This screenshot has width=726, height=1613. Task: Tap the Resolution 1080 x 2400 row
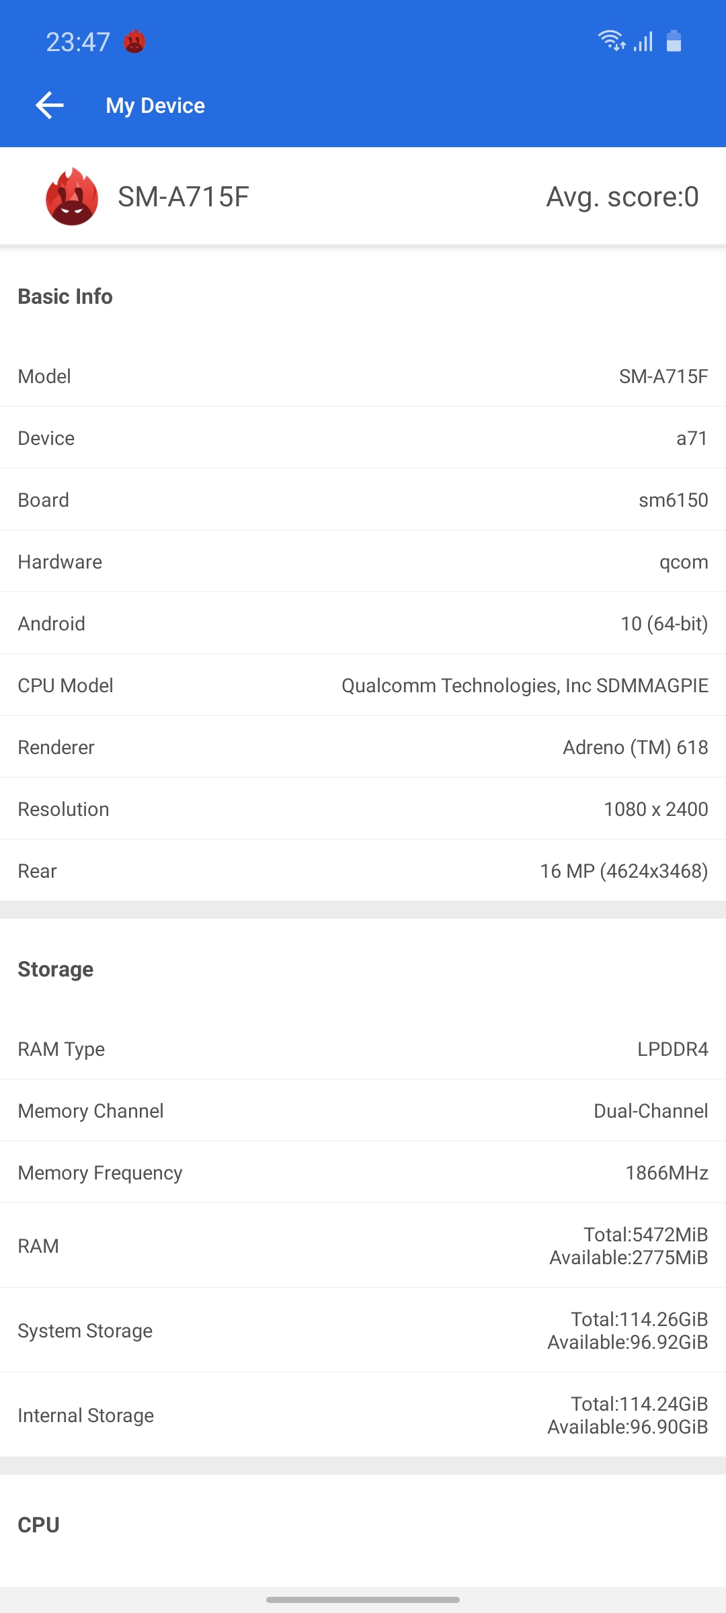click(363, 809)
